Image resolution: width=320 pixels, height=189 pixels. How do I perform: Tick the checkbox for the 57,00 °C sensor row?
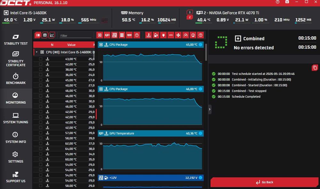coord(41,133)
